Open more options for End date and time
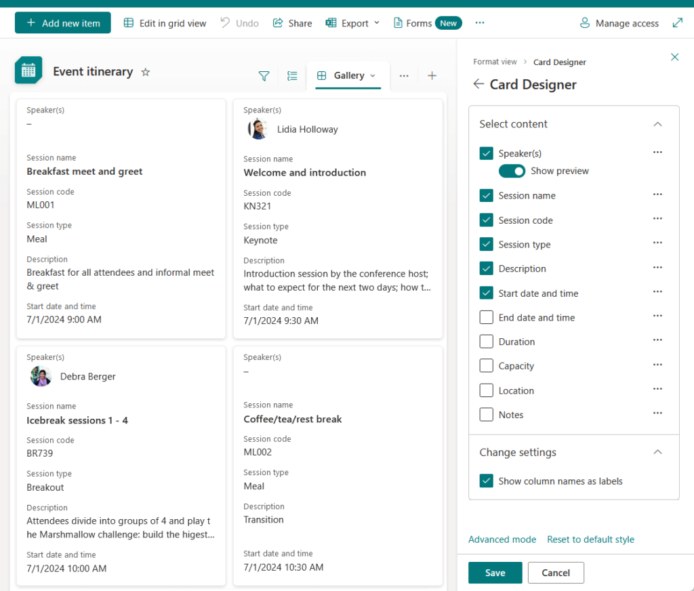The height and width of the screenshot is (591, 694). pos(657,316)
